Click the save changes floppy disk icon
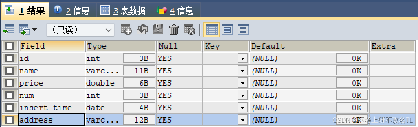This screenshot has width=418, height=127. click(x=158, y=30)
